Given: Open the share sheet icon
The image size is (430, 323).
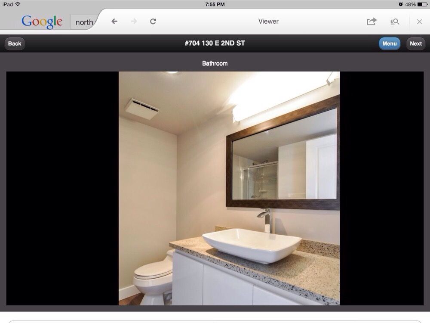Looking at the screenshot, I should [372, 22].
